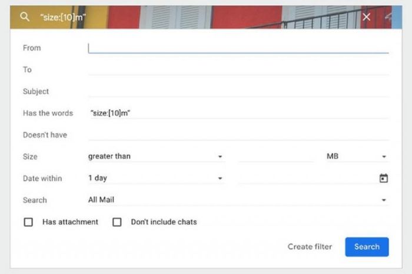Open the MB size unit dropdown
This screenshot has height=274, width=412.
point(357,156)
